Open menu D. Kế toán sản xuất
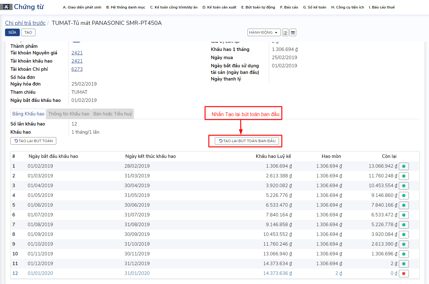Image resolution: width=429 pixels, height=284 pixels. [x=220, y=7]
